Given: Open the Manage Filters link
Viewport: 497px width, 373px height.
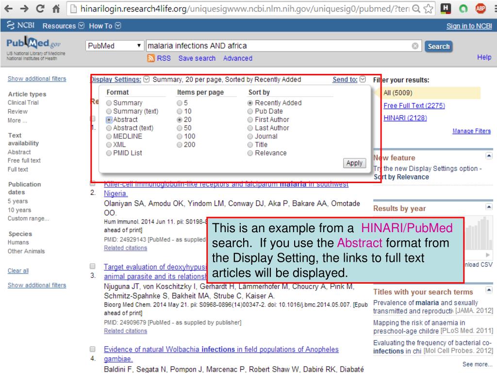Looking at the screenshot, I should pos(471,131).
